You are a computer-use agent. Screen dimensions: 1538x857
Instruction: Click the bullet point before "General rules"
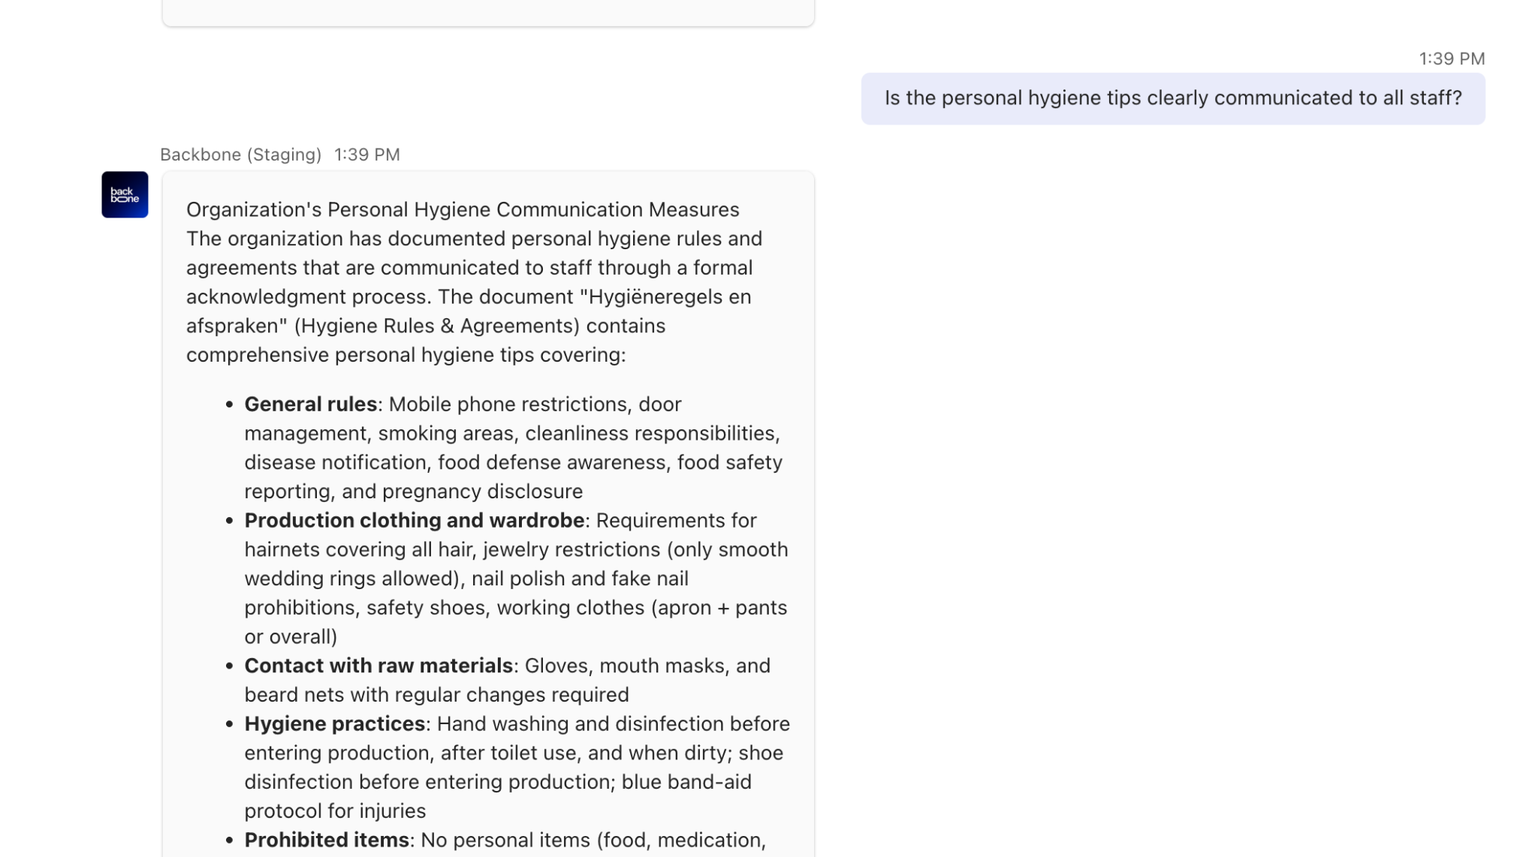tap(229, 404)
